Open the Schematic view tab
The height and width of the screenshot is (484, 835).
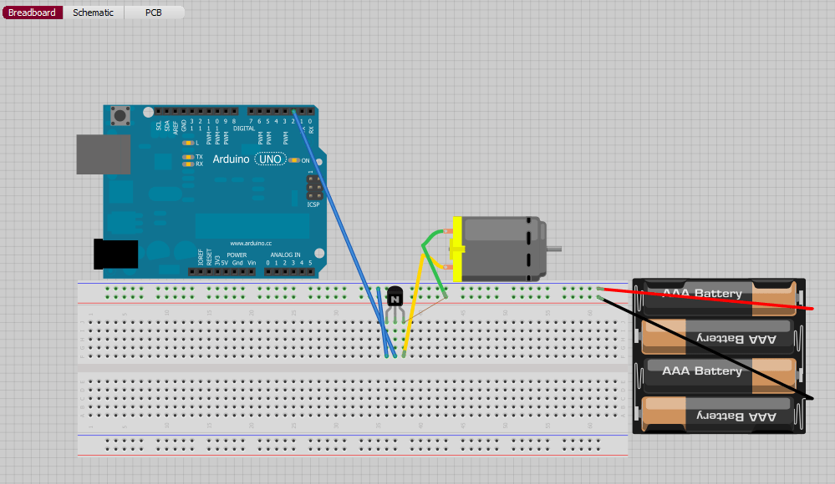tap(93, 13)
